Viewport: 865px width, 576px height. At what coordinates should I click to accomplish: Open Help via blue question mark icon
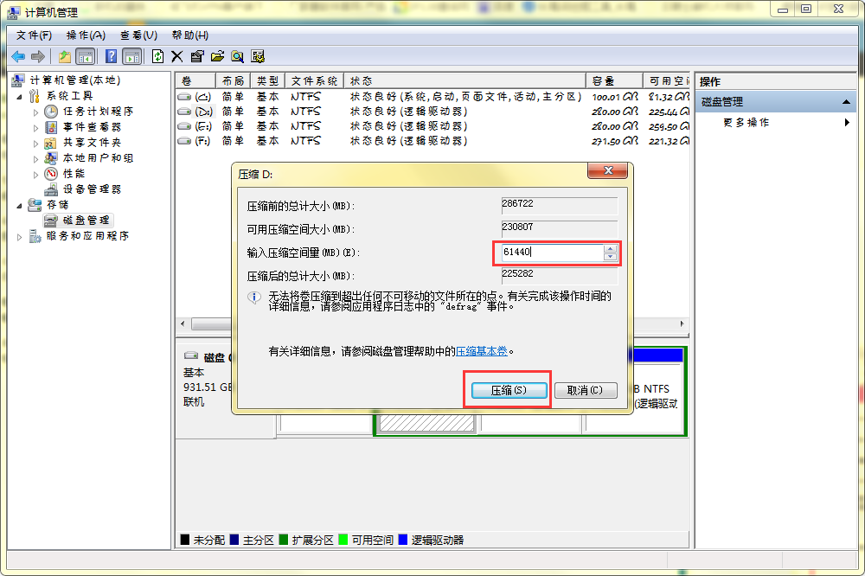(111, 56)
